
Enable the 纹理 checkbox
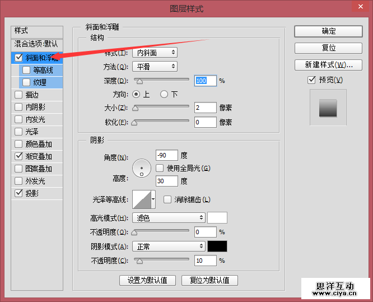tap(26, 82)
